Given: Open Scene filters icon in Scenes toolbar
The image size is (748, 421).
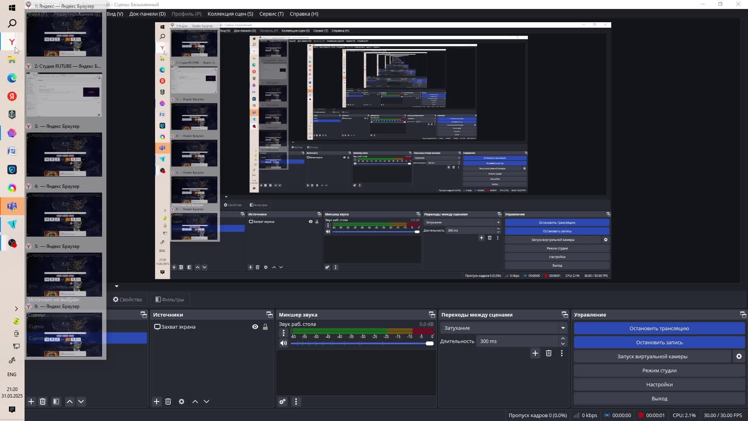Looking at the screenshot, I should [x=56, y=402].
